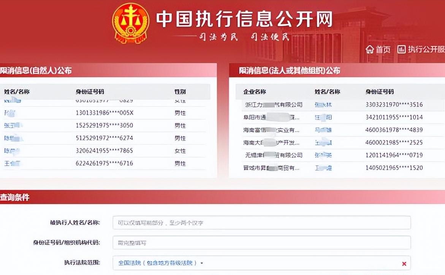445x275 pixels.
Task: Click ID number 5125291972****6274
Action: (105, 138)
